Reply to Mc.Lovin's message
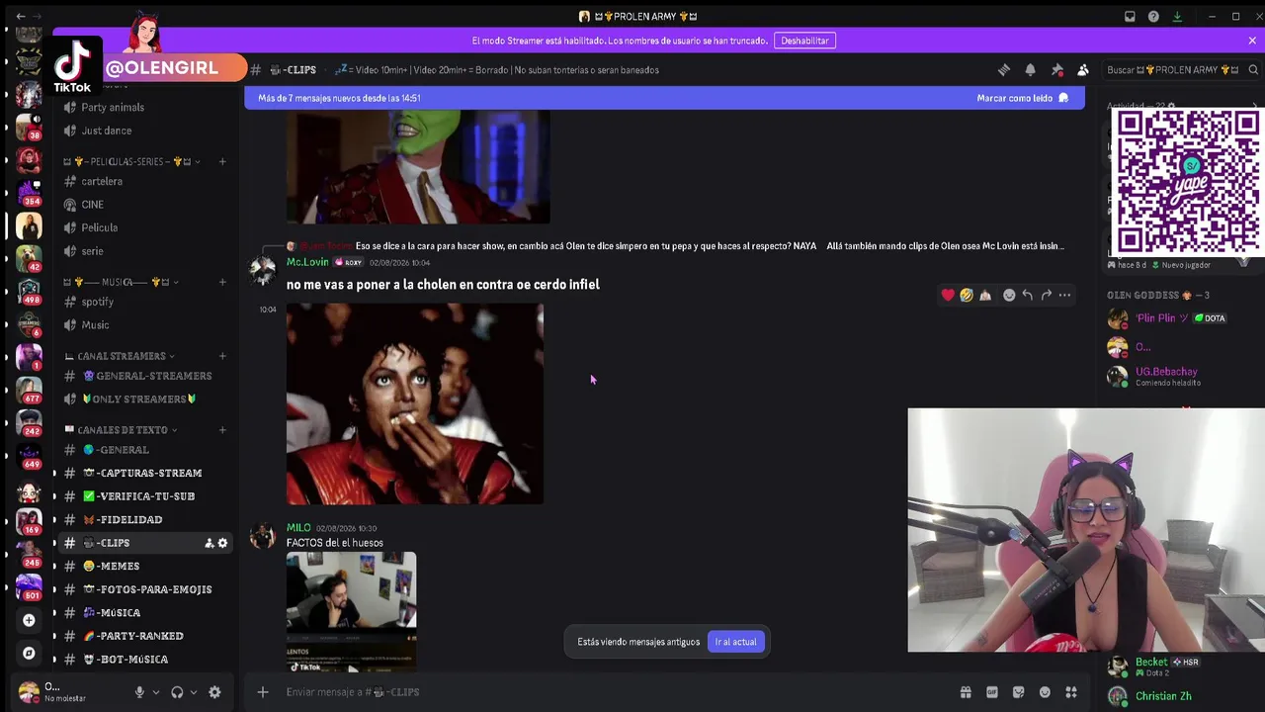The height and width of the screenshot is (712, 1265). (x=1028, y=295)
